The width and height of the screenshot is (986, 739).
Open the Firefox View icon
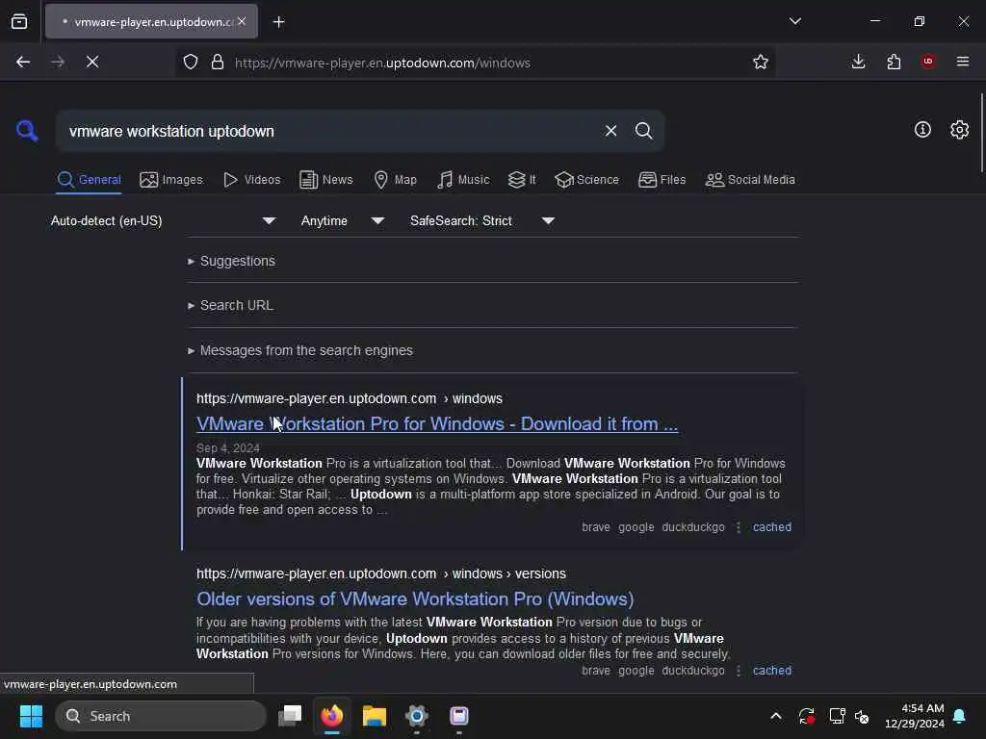[x=19, y=22]
